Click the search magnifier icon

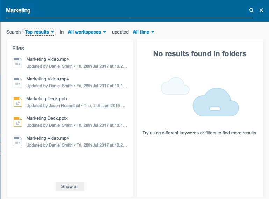[251, 10]
